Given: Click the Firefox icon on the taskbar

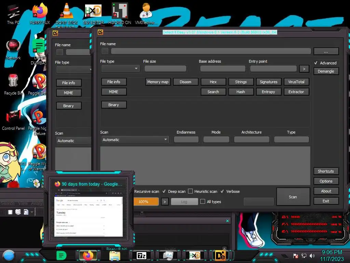Looking at the screenshot, I should coord(88,255).
